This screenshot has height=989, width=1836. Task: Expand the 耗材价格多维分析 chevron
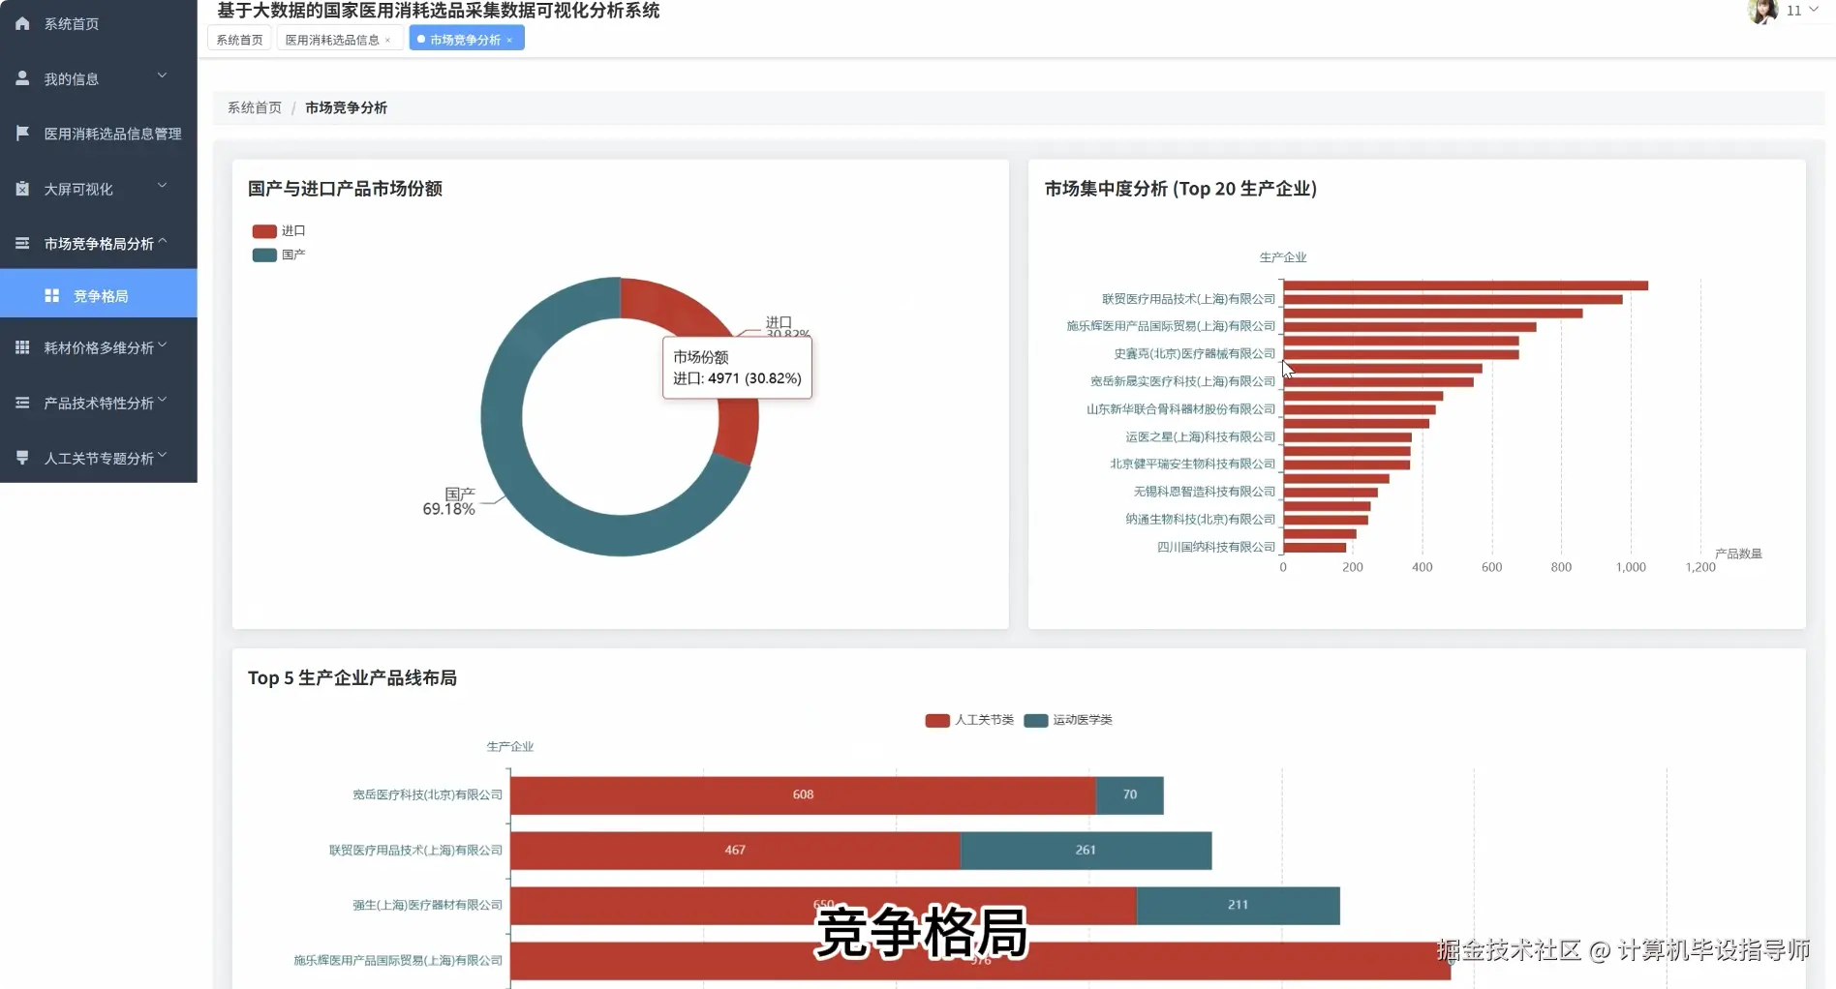162,345
